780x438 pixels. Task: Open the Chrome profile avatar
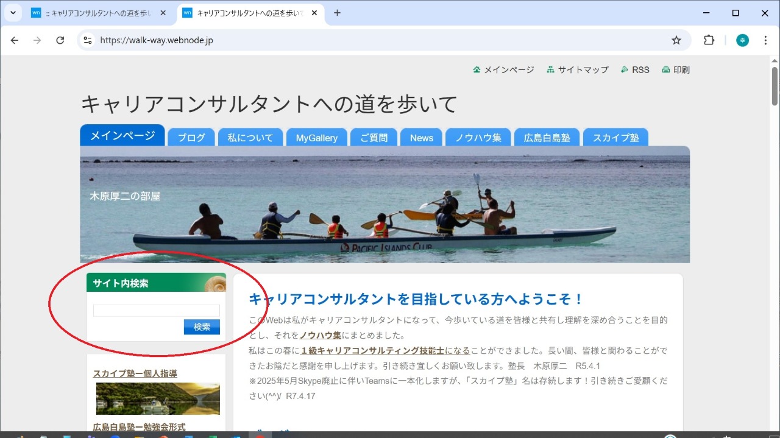pyautogui.click(x=742, y=40)
